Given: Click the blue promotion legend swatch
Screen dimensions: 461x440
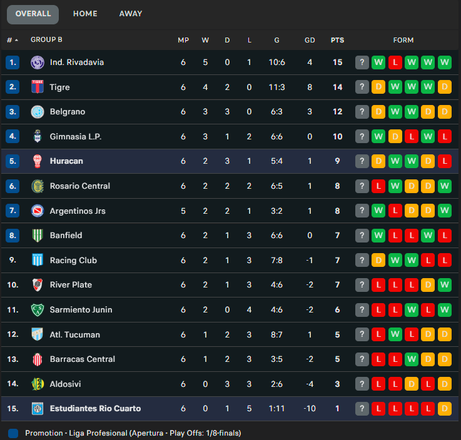Looking at the screenshot, I should pyautogui.click(x=13, y=433).
